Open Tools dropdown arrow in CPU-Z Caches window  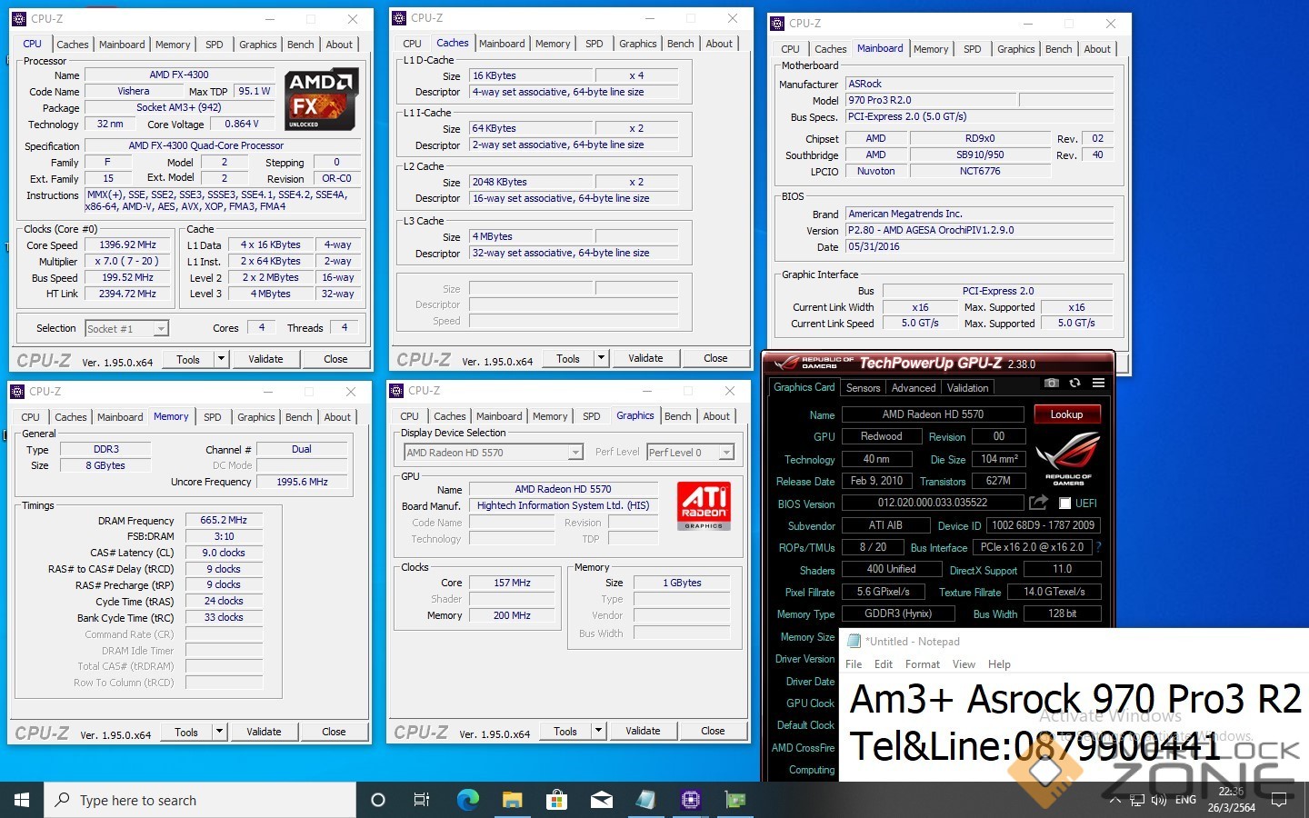(600, 359)
